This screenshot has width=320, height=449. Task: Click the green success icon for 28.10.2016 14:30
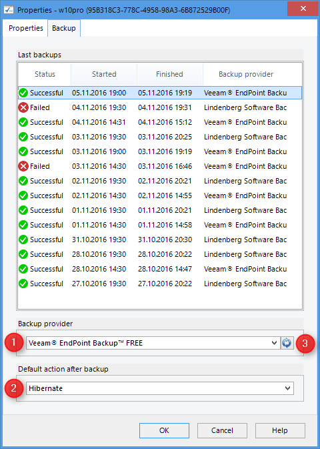(x=23, y=269)
